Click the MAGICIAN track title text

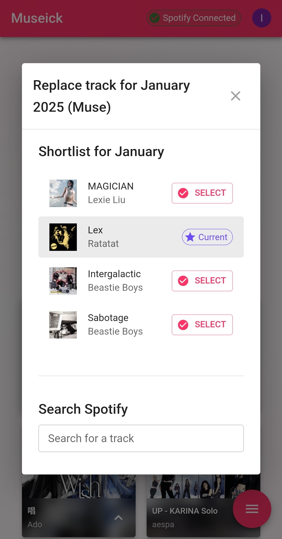111,186
